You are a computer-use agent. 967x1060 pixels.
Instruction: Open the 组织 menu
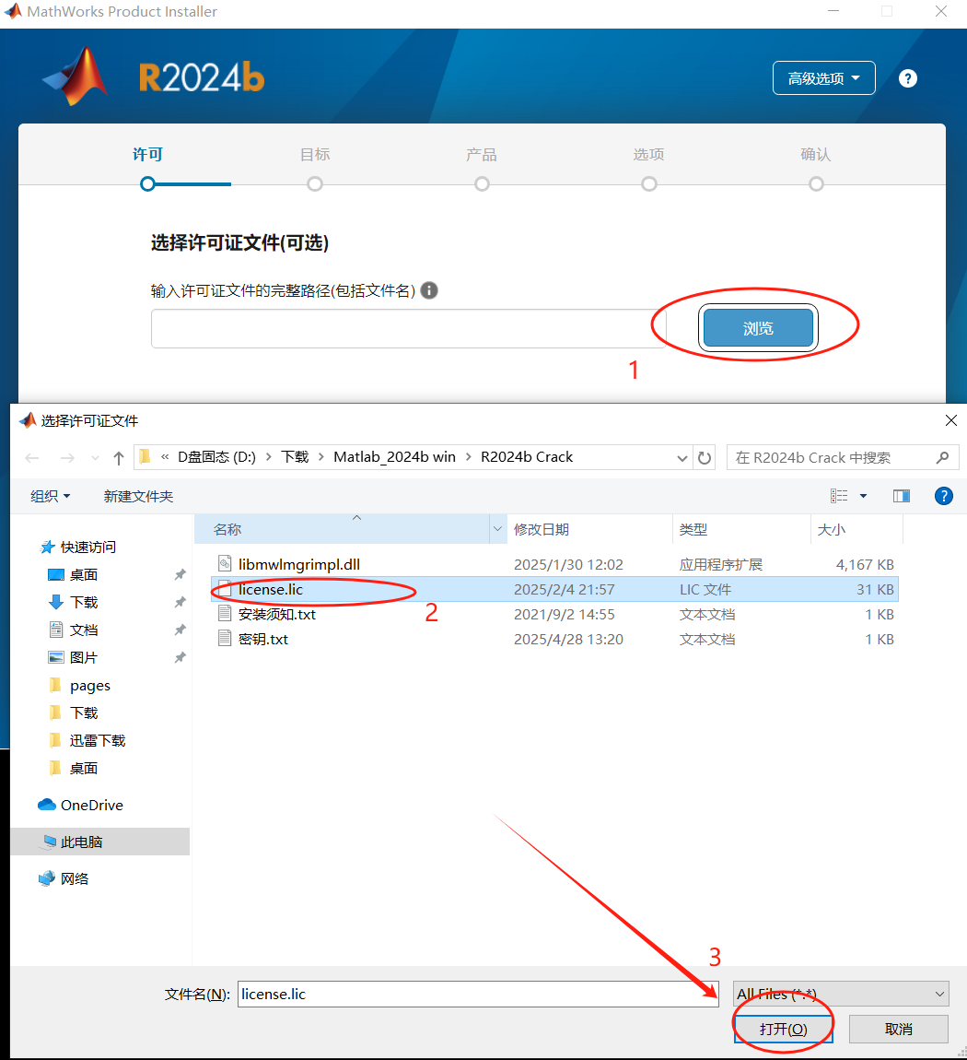[x=50, y=496]
